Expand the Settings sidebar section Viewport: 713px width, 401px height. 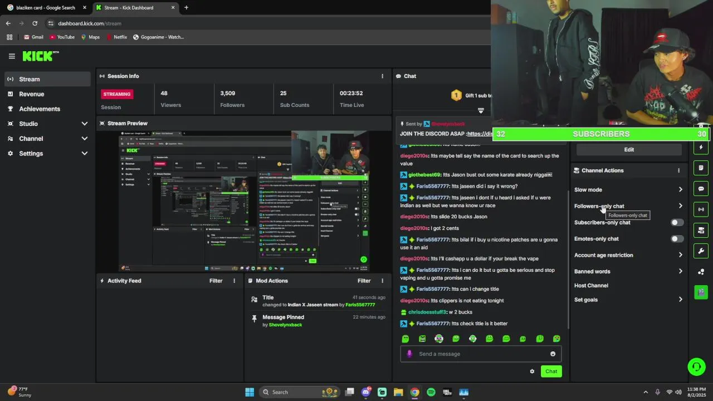click(85, 154)
